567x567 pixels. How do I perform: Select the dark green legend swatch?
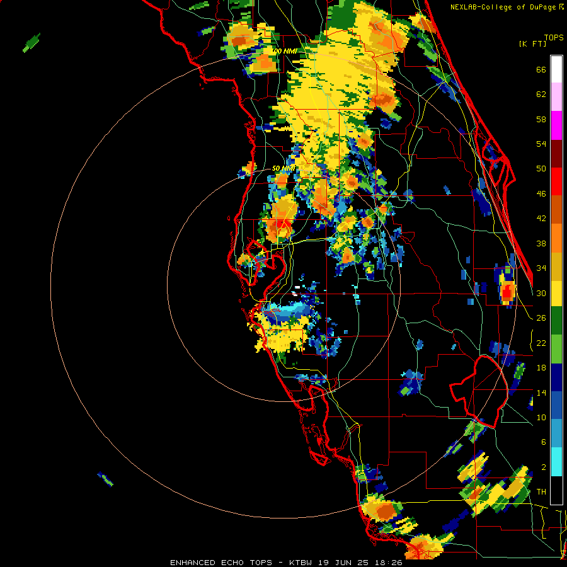556,321
